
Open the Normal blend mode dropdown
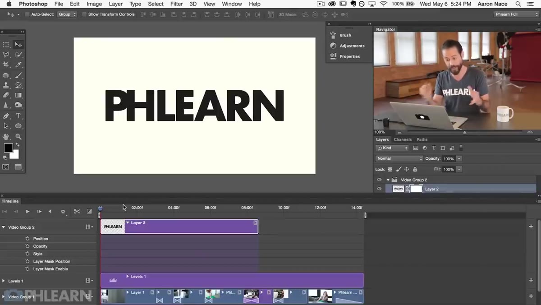tap(399, 158)
